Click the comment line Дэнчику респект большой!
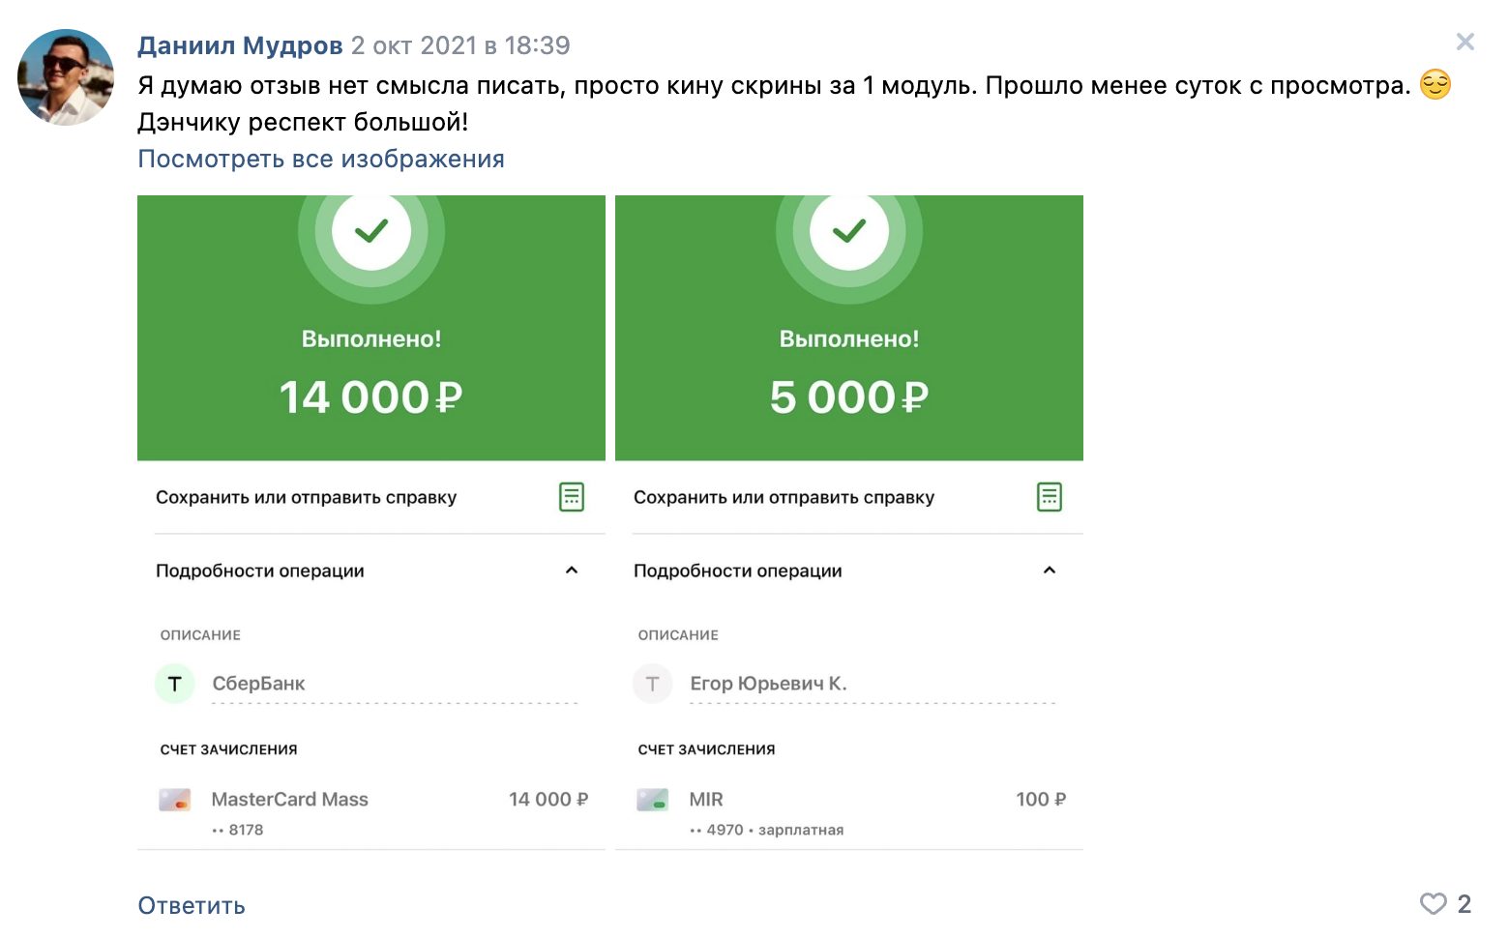 point(303,122)
